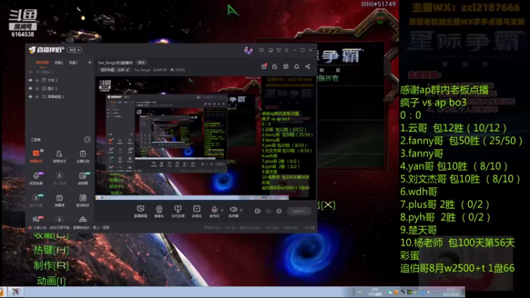Open the hamburger menu in the title bar
Screen dimensions: 530x298
pos(287,50)
